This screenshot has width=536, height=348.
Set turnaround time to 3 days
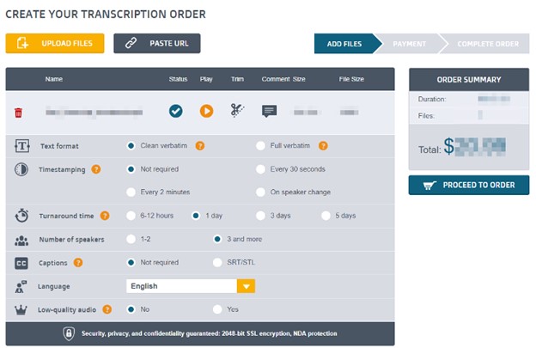tap(260, 216)
